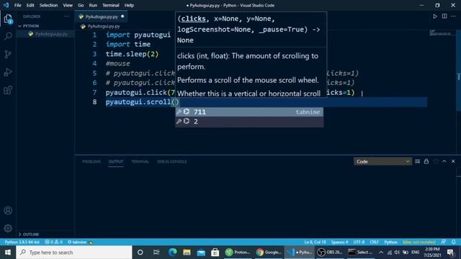Open the Go menu

81,5
